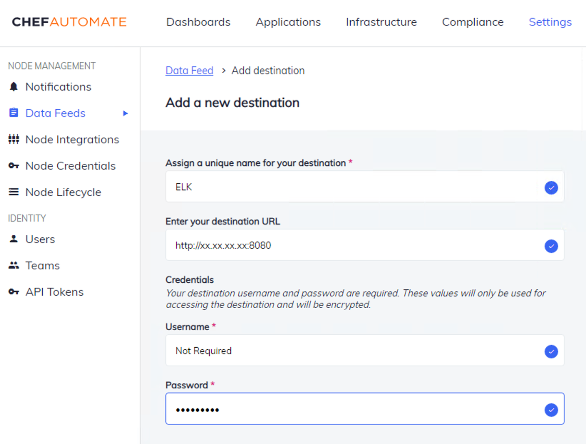Follow the Data Feed breadcrumb link
Image resolution: width=586 pixels, height=444 pixels.
189,71
